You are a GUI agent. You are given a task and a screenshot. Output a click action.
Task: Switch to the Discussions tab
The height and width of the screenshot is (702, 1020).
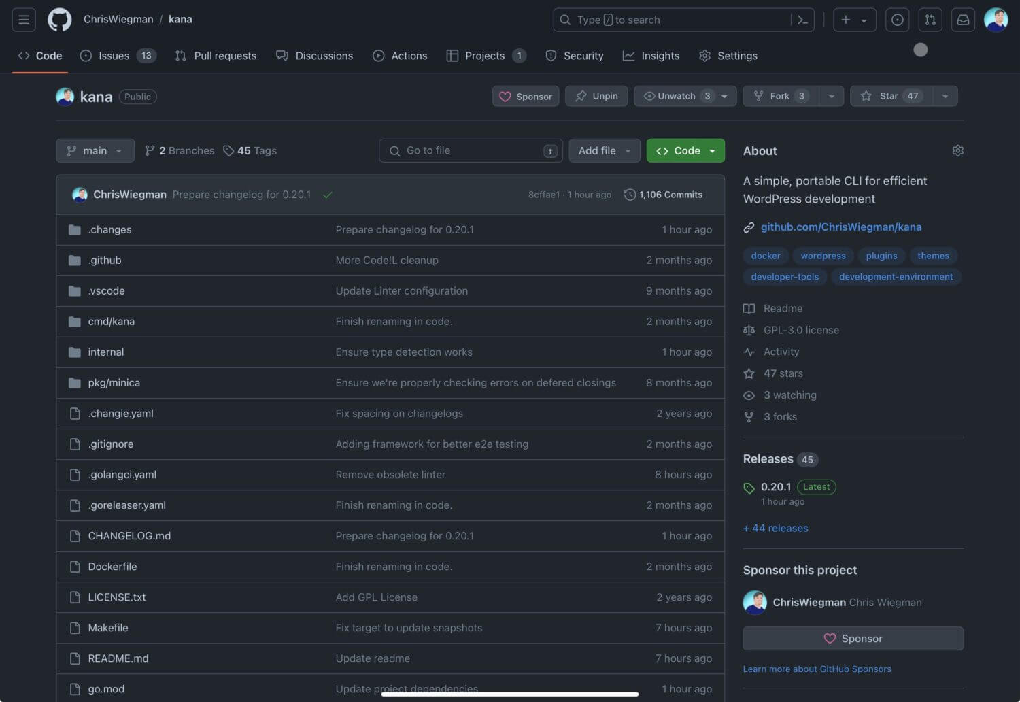314,56
